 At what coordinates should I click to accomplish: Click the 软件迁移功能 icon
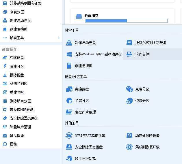click(x=69, y=159)
